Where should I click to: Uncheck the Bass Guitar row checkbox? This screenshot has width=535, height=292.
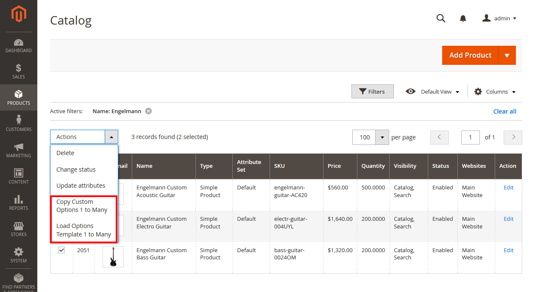tap(61, 250)
